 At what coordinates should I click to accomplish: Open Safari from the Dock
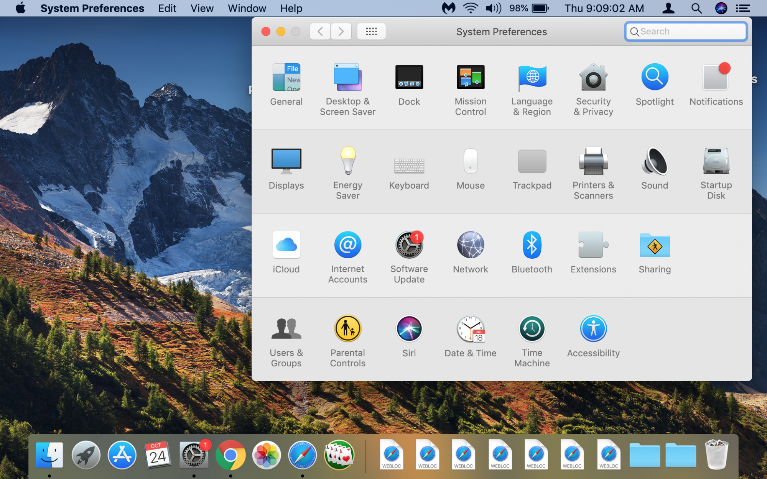[303, 454]
